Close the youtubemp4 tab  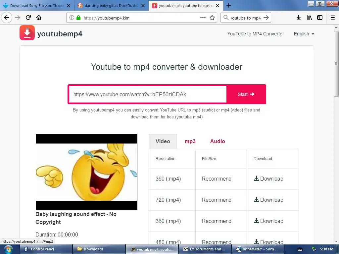tap(218, 6)
